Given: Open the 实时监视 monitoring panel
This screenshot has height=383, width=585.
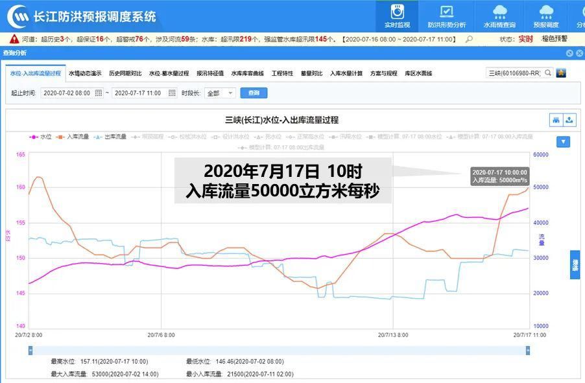Looking at the screenshot, I should point(398,14).
